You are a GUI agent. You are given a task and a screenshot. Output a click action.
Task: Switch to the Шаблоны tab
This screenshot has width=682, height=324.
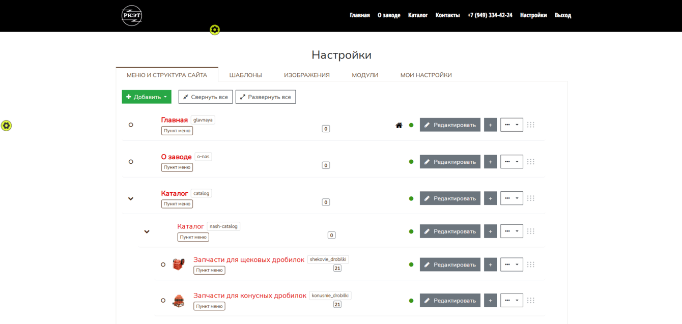(x=245, y=75)
